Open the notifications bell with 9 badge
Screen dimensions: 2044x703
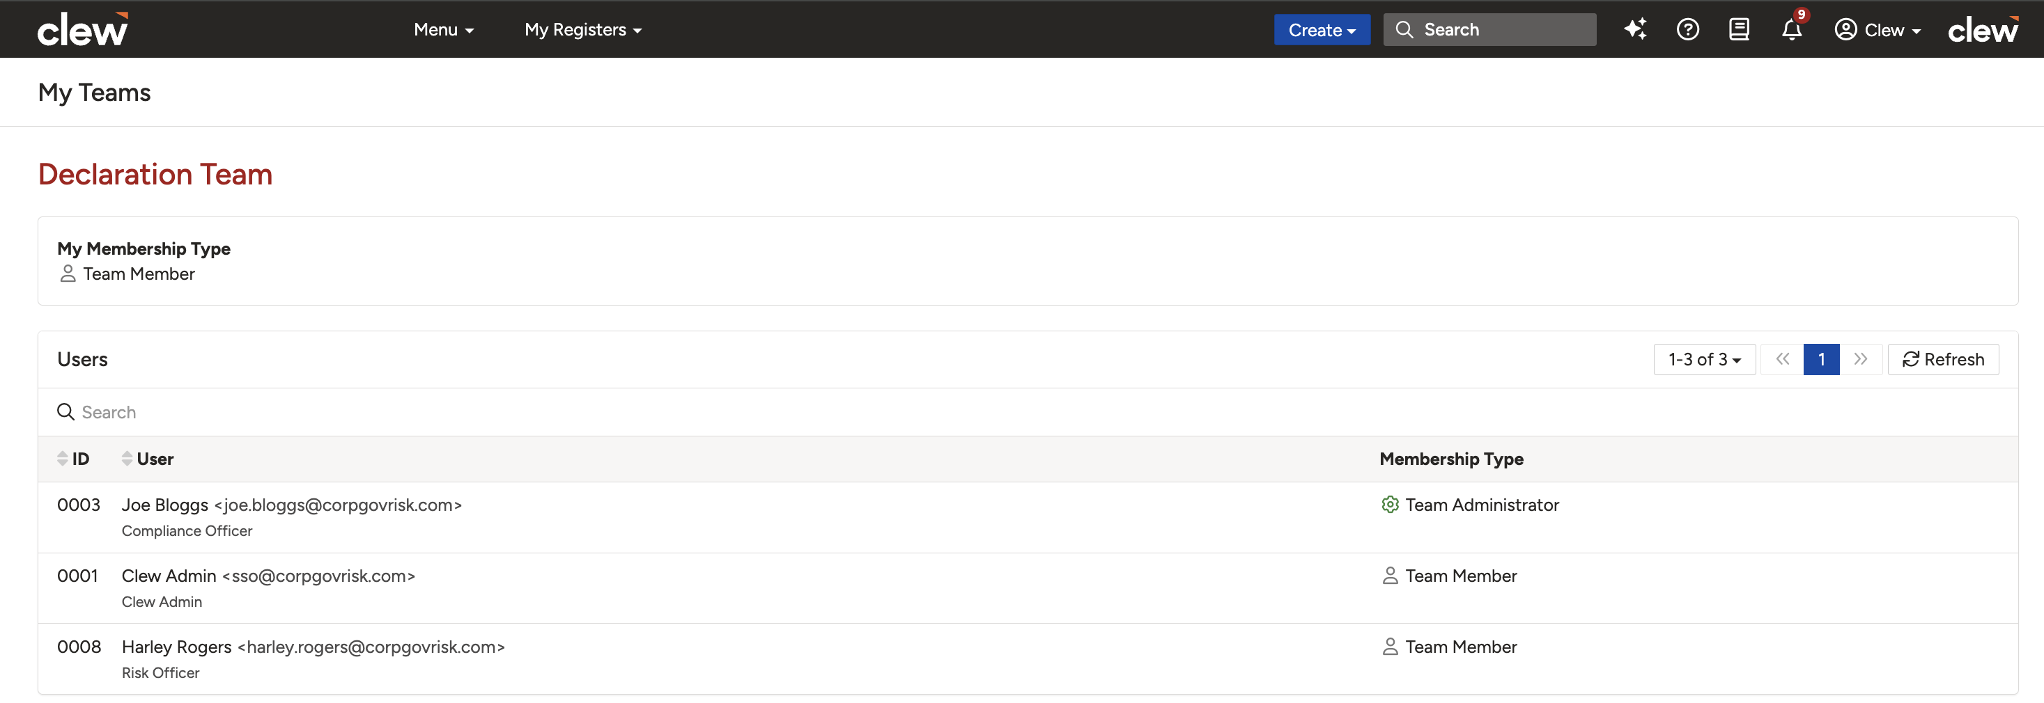(x=1793, y=29)
